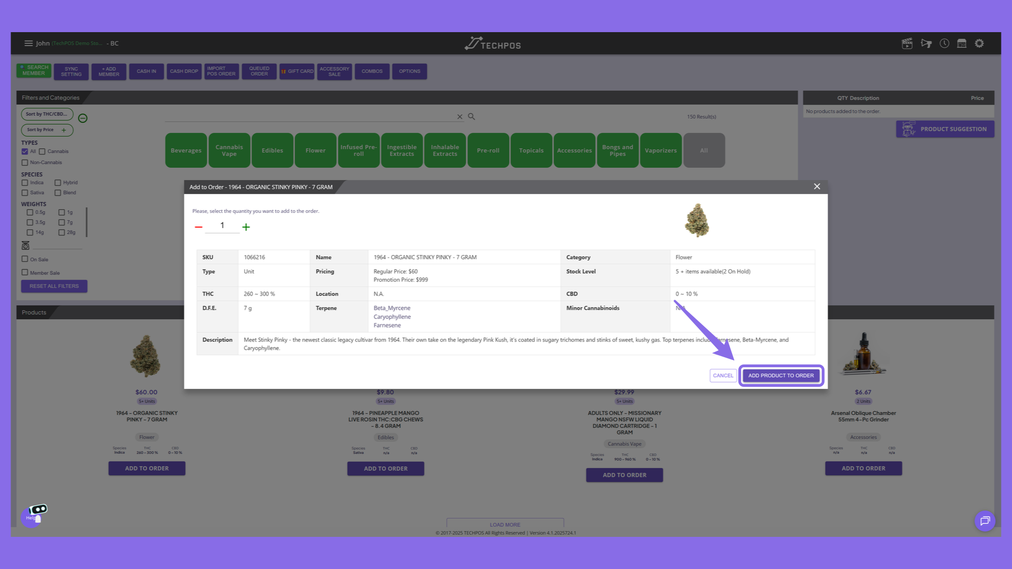The height and width of the screenshot is (569, 1012).
Task: Click the Search Member button
Action: [x=34, y=71]
